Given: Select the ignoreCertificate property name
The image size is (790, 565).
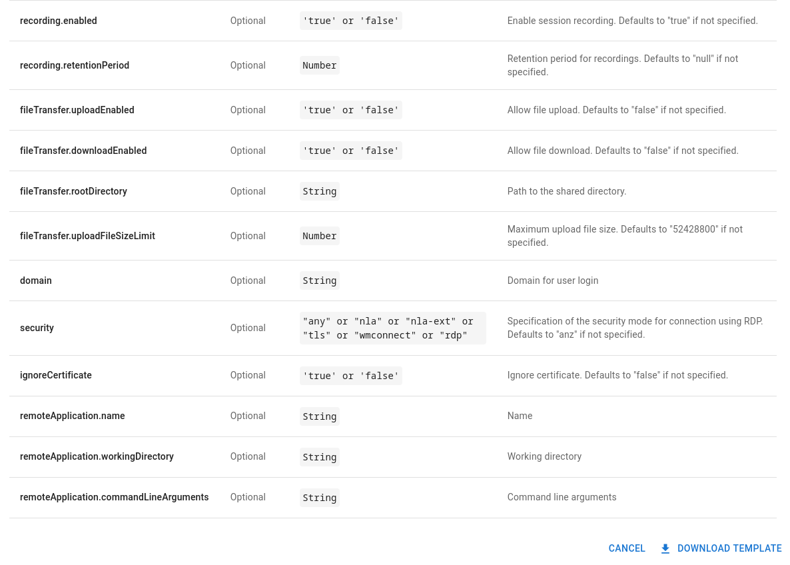Looking at the screenshot, I should 56,375.
